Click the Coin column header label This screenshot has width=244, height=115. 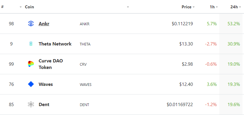click(x=29, y=7)
